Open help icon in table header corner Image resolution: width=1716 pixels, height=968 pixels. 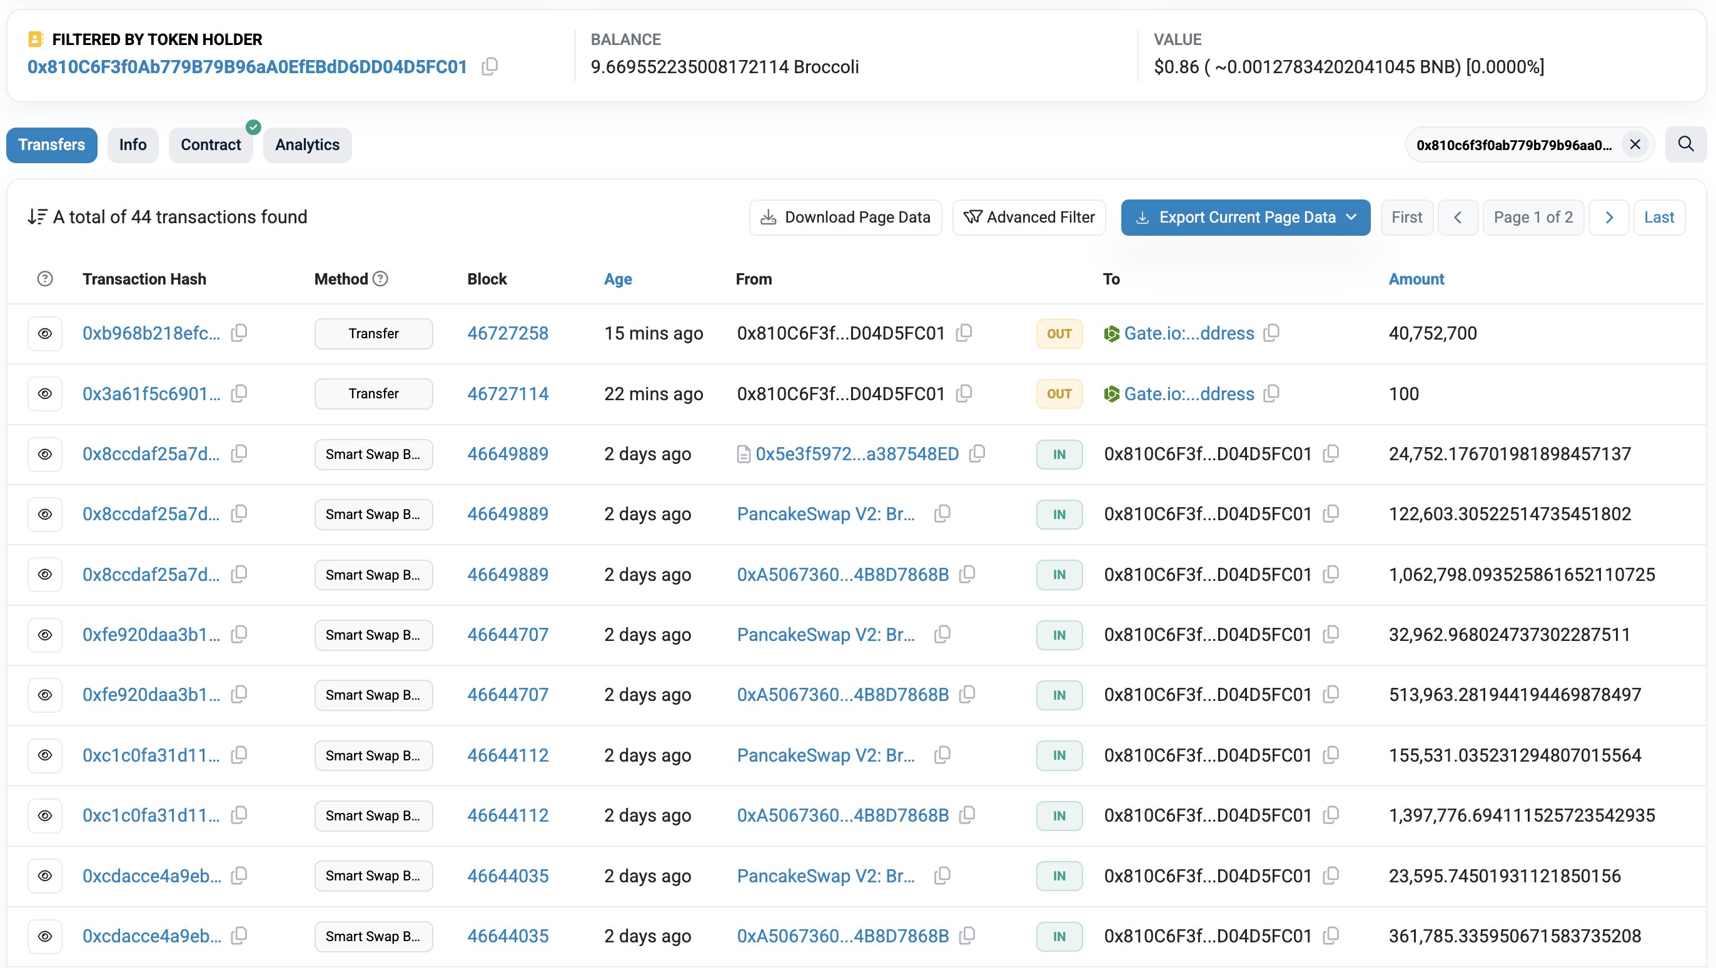pyautogui.click(x=44, y=278)
